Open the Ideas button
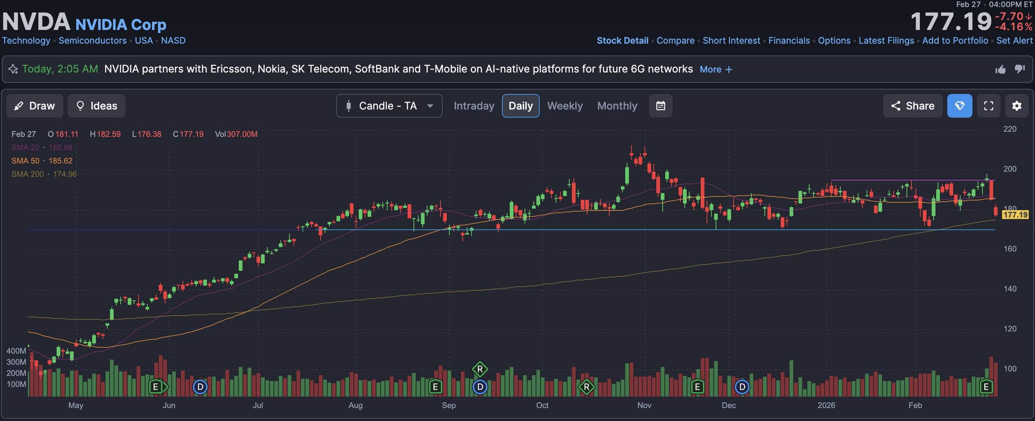The width and height of the screenshot is (1035, 421). [96, 106]
